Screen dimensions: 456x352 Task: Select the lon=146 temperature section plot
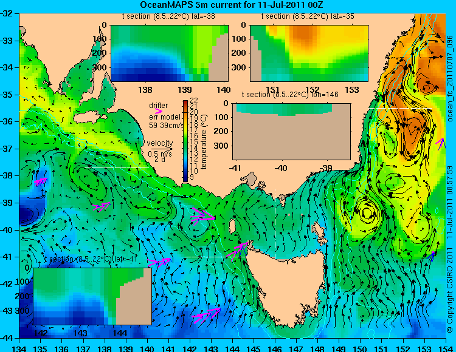[292, 132]
